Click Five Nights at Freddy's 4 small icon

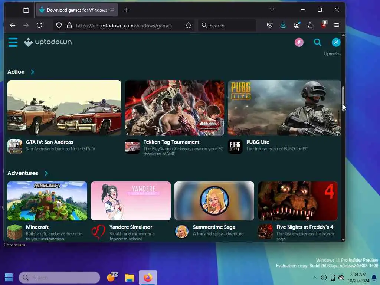click(x=265, y=232)
